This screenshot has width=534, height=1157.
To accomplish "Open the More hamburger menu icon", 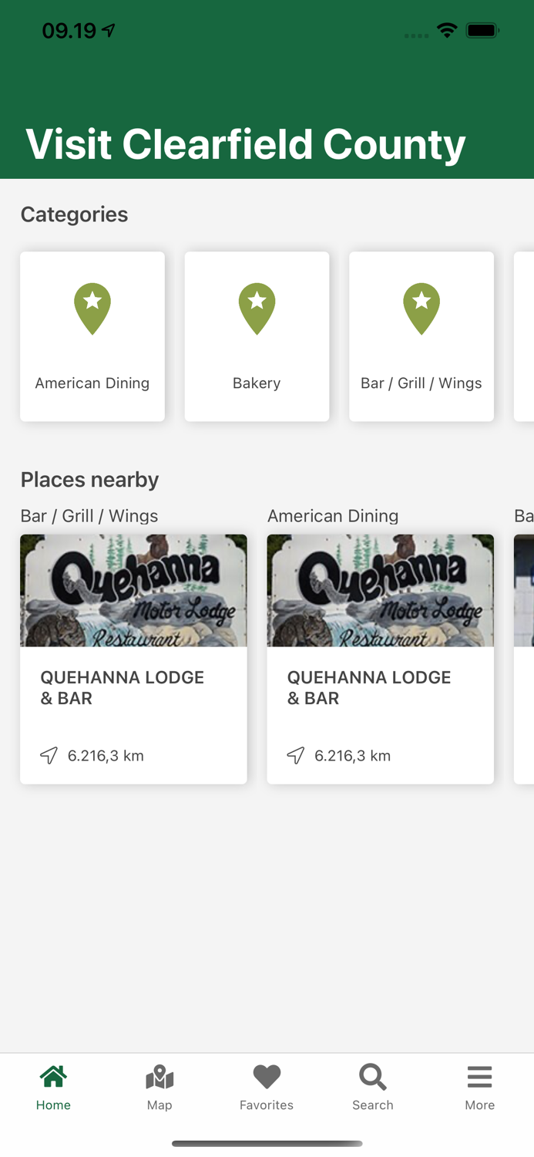I will [479, 1077].
